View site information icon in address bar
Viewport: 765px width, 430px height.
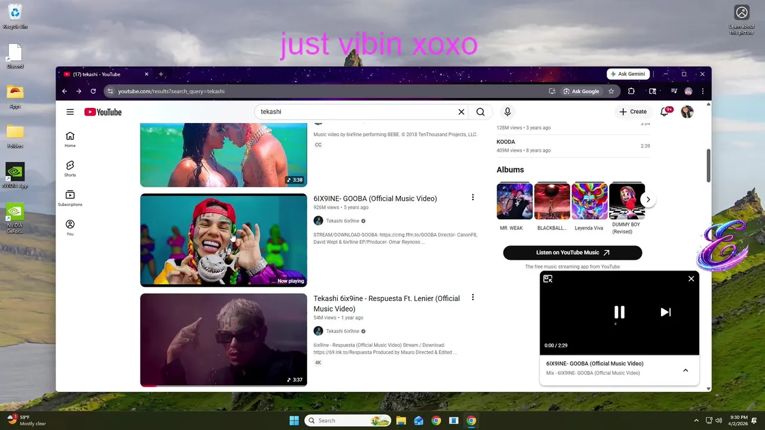coord(110,91)
